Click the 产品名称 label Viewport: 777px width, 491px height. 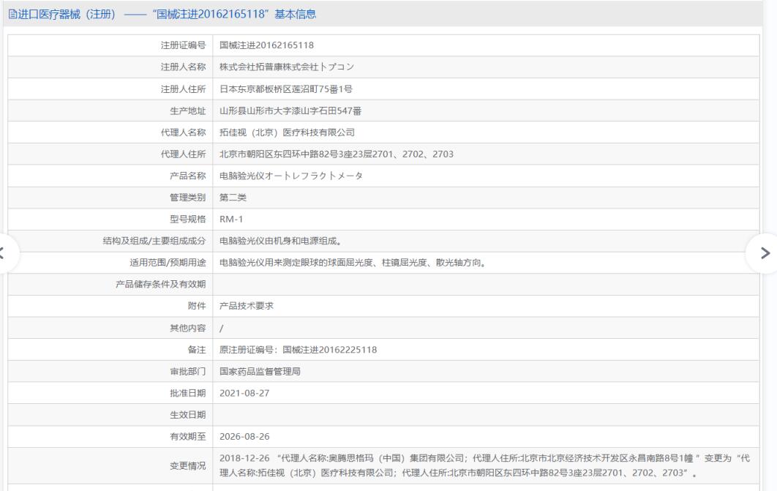click(187, 176)
